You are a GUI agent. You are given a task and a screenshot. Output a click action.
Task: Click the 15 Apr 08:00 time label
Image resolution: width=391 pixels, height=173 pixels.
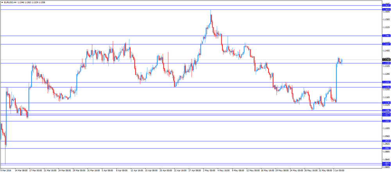click(151, 171)
